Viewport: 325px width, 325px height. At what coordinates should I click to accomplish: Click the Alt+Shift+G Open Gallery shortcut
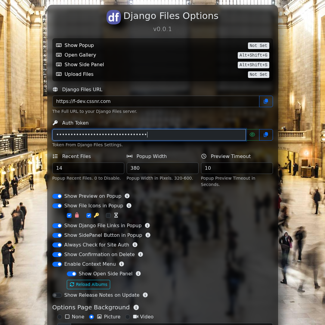tap(253, 55)
